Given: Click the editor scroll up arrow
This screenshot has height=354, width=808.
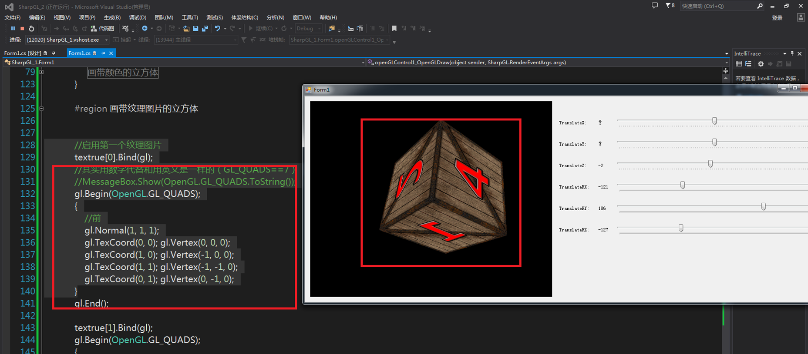Looking at the screenshot, I should [x=725, y=79].
